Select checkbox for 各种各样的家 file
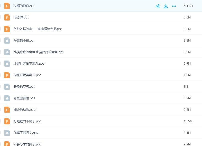202x149 pixels. point(0,29)
